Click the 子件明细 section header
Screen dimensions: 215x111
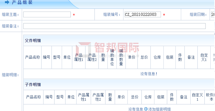pyautogui.click(x=33, y=84)
